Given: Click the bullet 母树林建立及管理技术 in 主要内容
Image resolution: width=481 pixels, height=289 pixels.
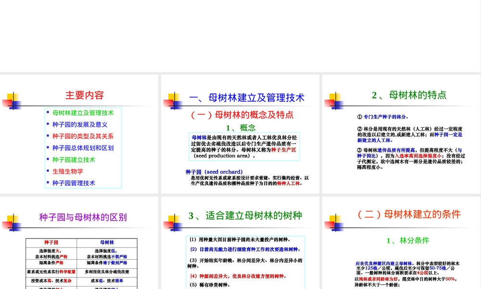Looking at the screenshot, I should 83,113.
